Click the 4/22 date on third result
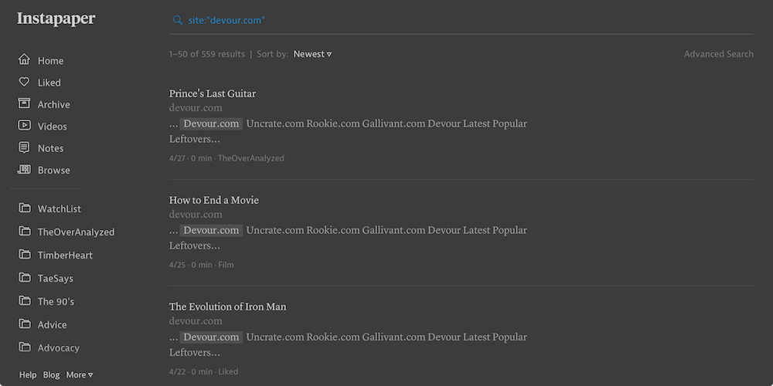 pyautogui.click(x=177, y=372)
